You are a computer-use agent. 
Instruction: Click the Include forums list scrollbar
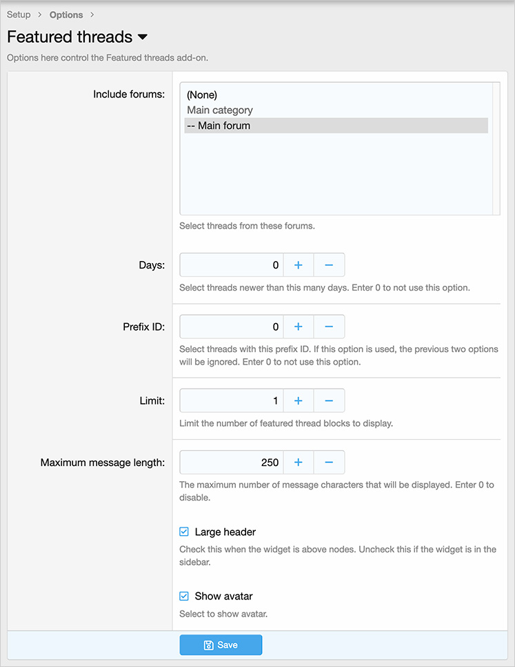pyautogui.click(x=496, y=148)
